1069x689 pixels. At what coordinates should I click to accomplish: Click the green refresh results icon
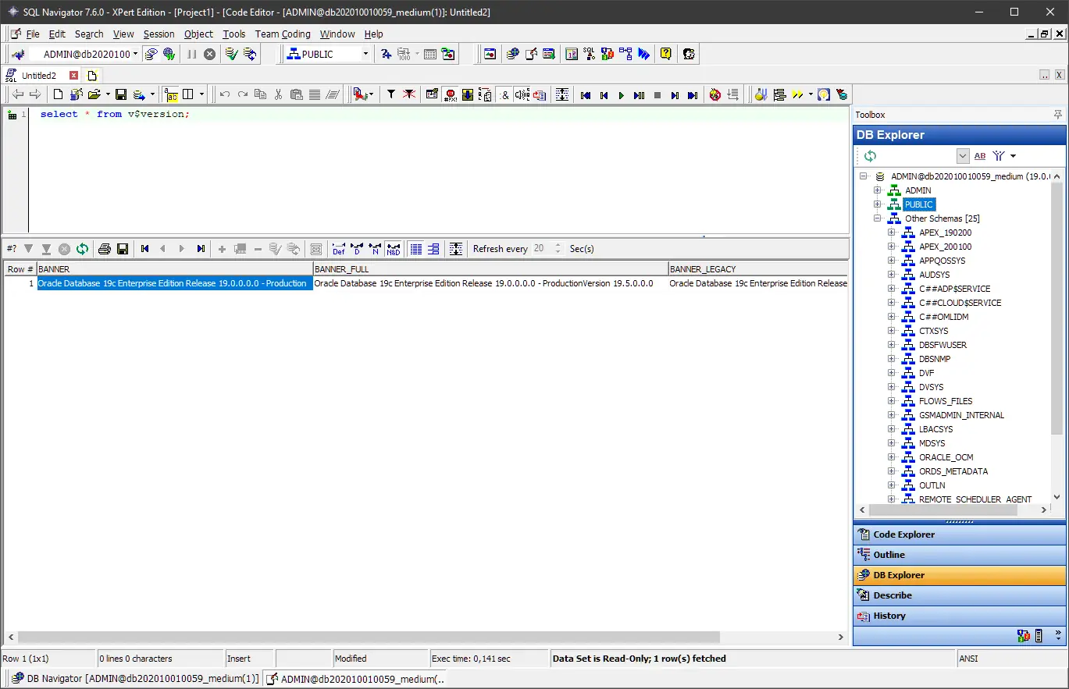click(82, 249)
